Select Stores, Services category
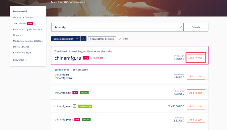Screen dimensions: 227x130 tap(21, 47)
